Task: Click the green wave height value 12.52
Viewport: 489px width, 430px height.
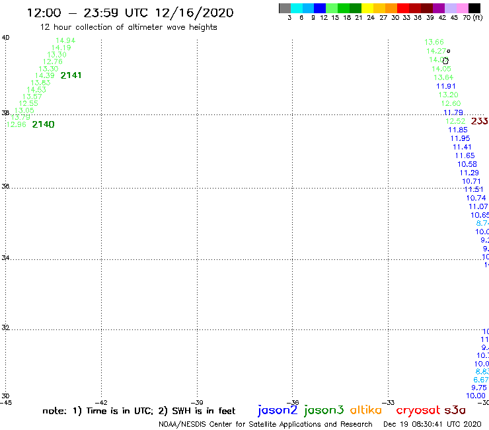Action: coord(455,121)
